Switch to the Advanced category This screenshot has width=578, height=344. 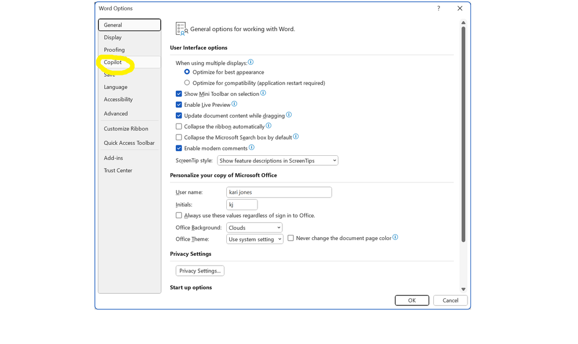point(130,113)
